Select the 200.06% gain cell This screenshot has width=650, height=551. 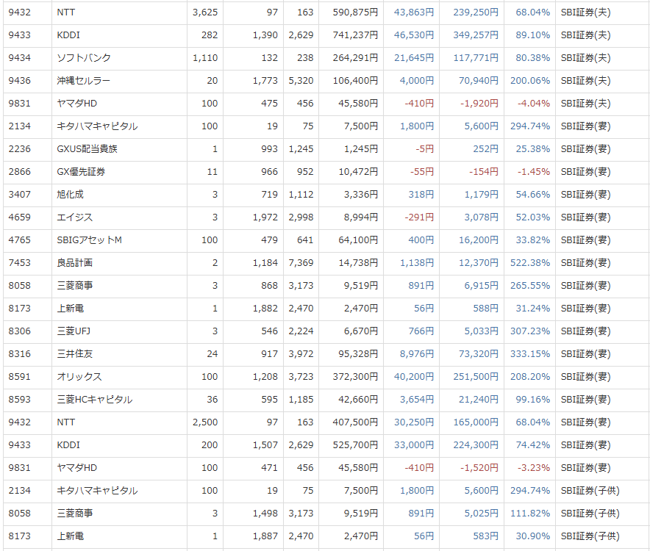pyautogui.click(x=530, y=81)
